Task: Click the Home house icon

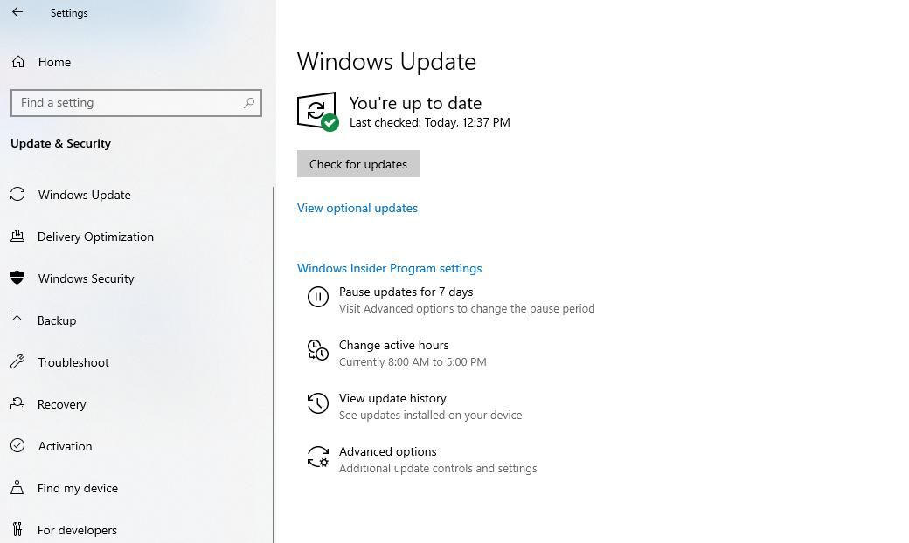Action: pyautogui.click(x=18, y=62)
